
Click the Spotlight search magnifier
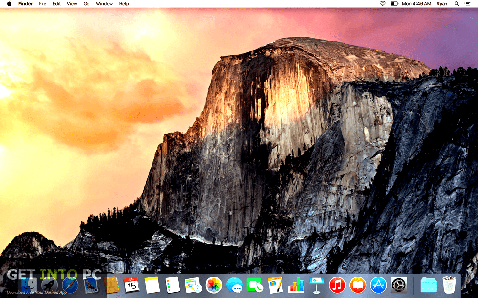point(456,4)
